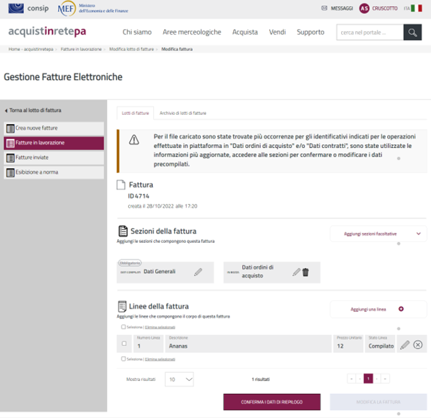Go back via Torna al lotto di fattura
The image size is (431, 418).
[x=33, y=110]
